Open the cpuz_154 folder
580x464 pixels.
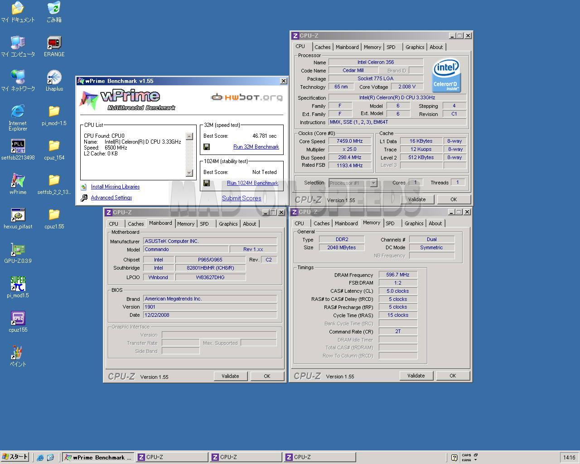coord(54,150)
